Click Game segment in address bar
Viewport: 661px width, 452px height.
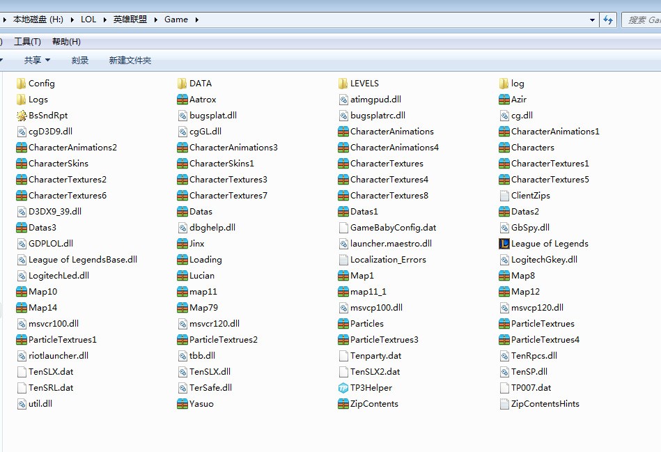(176, 20)
